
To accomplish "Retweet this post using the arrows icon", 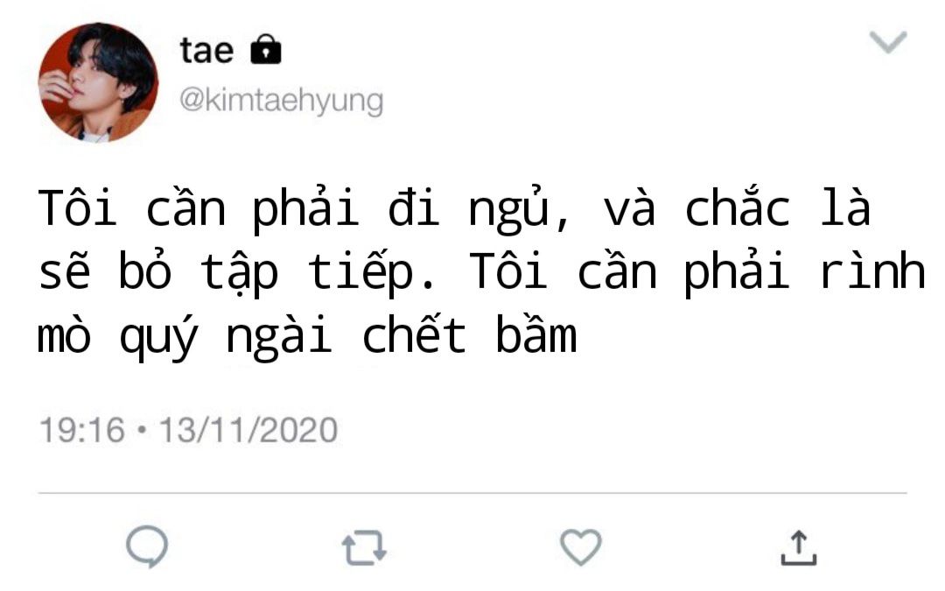I will pyautogui.click(x=364, y=547).
